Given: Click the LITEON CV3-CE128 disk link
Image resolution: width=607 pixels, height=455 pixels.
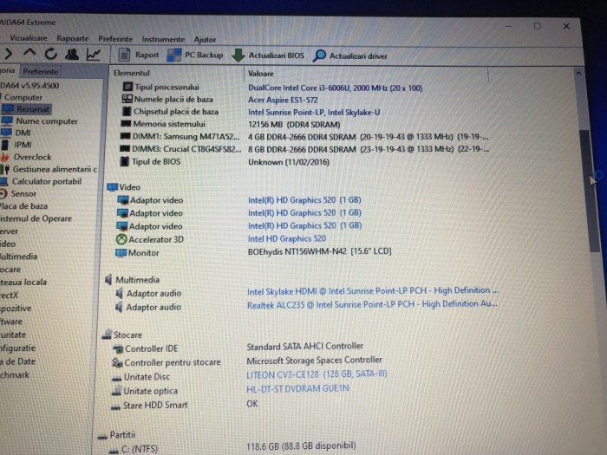Looking at the screenshot, I should click(x=317, y=374).
